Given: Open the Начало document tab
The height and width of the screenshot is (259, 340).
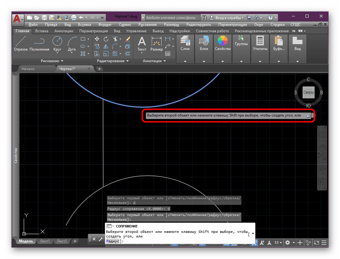Looking at the screenshot, I should coord(28,69).
